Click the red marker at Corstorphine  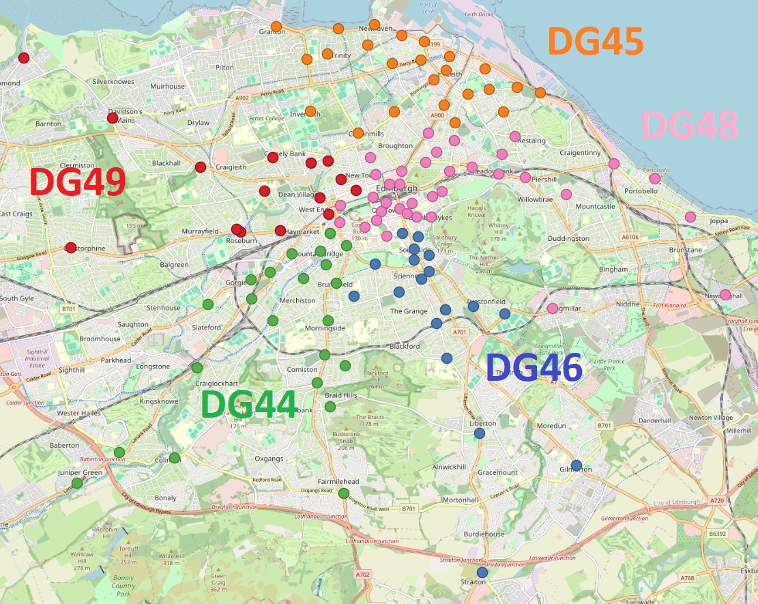70,248
